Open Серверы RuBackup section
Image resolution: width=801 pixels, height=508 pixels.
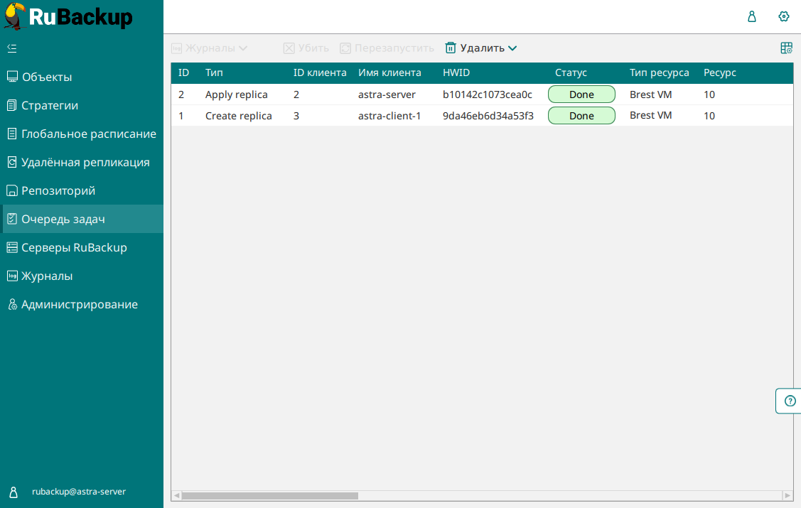[x=74, y=247]
